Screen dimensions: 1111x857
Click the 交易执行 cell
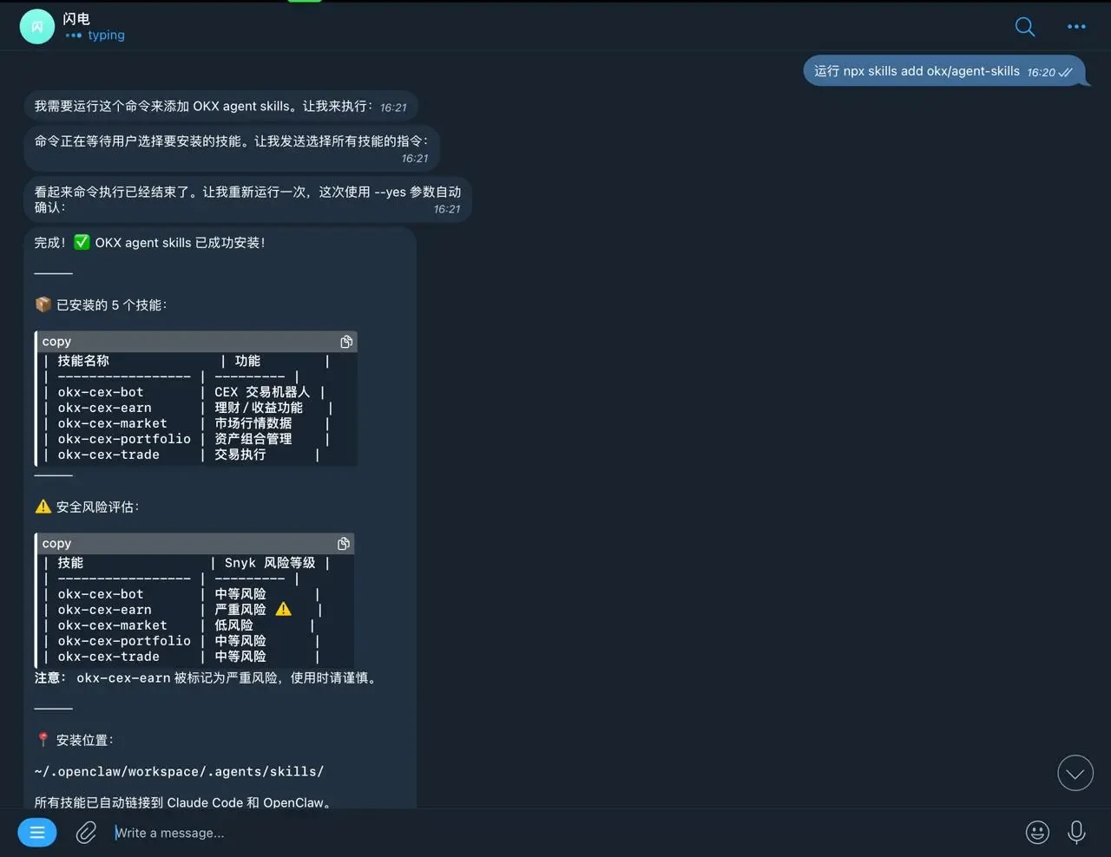click(x=240, y=455)
